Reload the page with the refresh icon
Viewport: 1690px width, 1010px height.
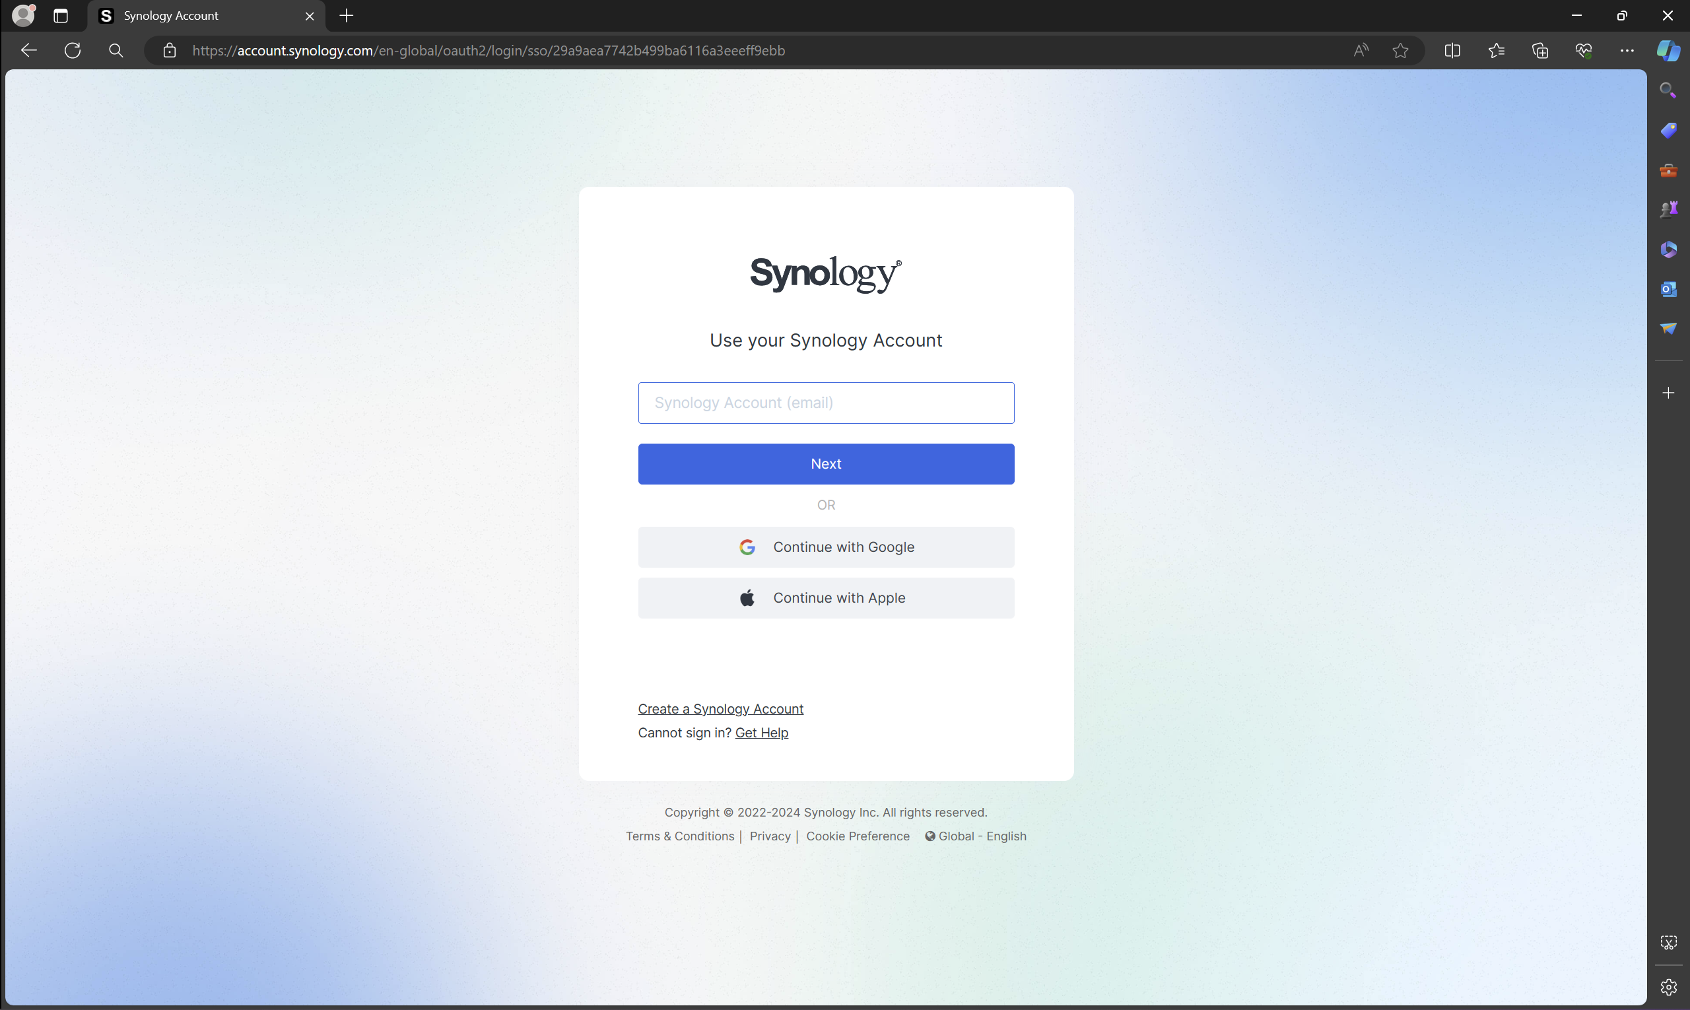73,50
